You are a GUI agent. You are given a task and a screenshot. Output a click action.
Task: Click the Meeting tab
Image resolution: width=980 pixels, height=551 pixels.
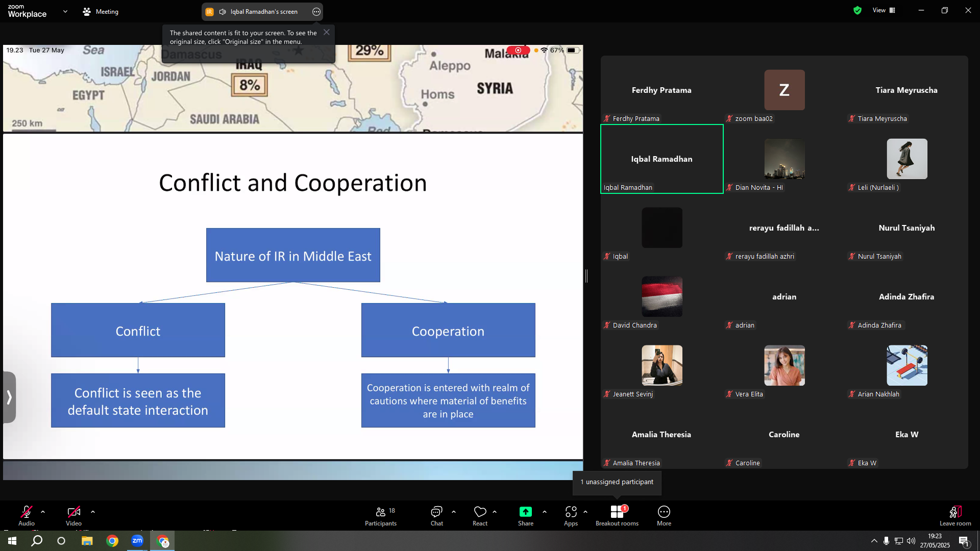click(101, 11)
